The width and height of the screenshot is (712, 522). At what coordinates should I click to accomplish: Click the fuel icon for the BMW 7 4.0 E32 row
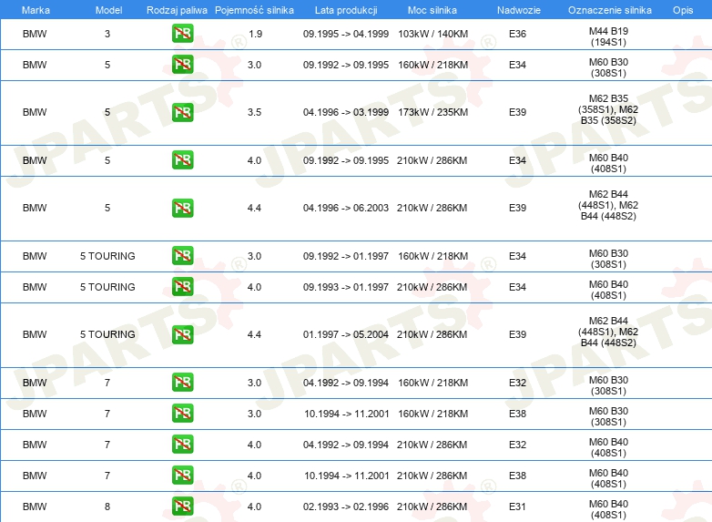tap(182, 445)
